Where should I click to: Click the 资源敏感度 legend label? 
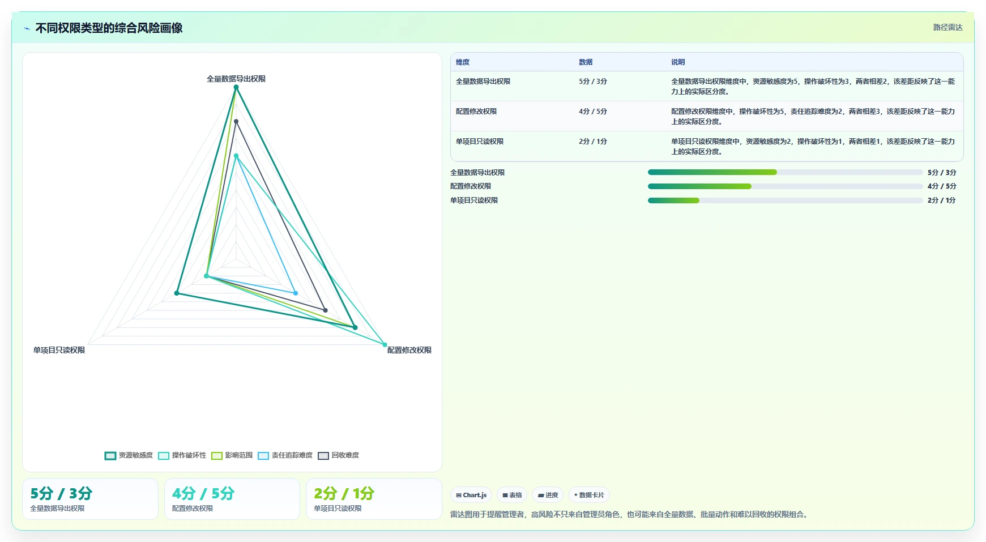pos(135,455)
